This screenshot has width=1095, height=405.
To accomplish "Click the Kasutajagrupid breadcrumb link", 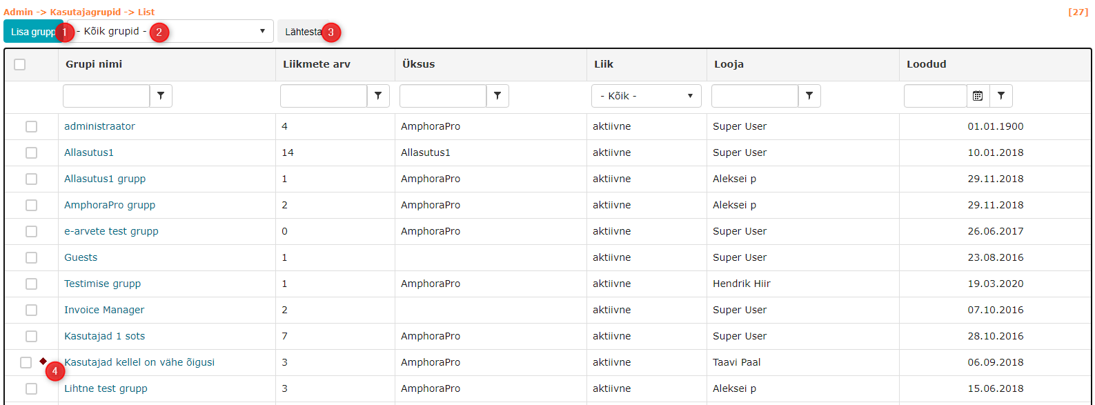I will pos(85,12).
